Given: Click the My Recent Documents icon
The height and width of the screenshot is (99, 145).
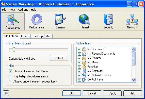Looking at the screenshot, I should [84, 54].
